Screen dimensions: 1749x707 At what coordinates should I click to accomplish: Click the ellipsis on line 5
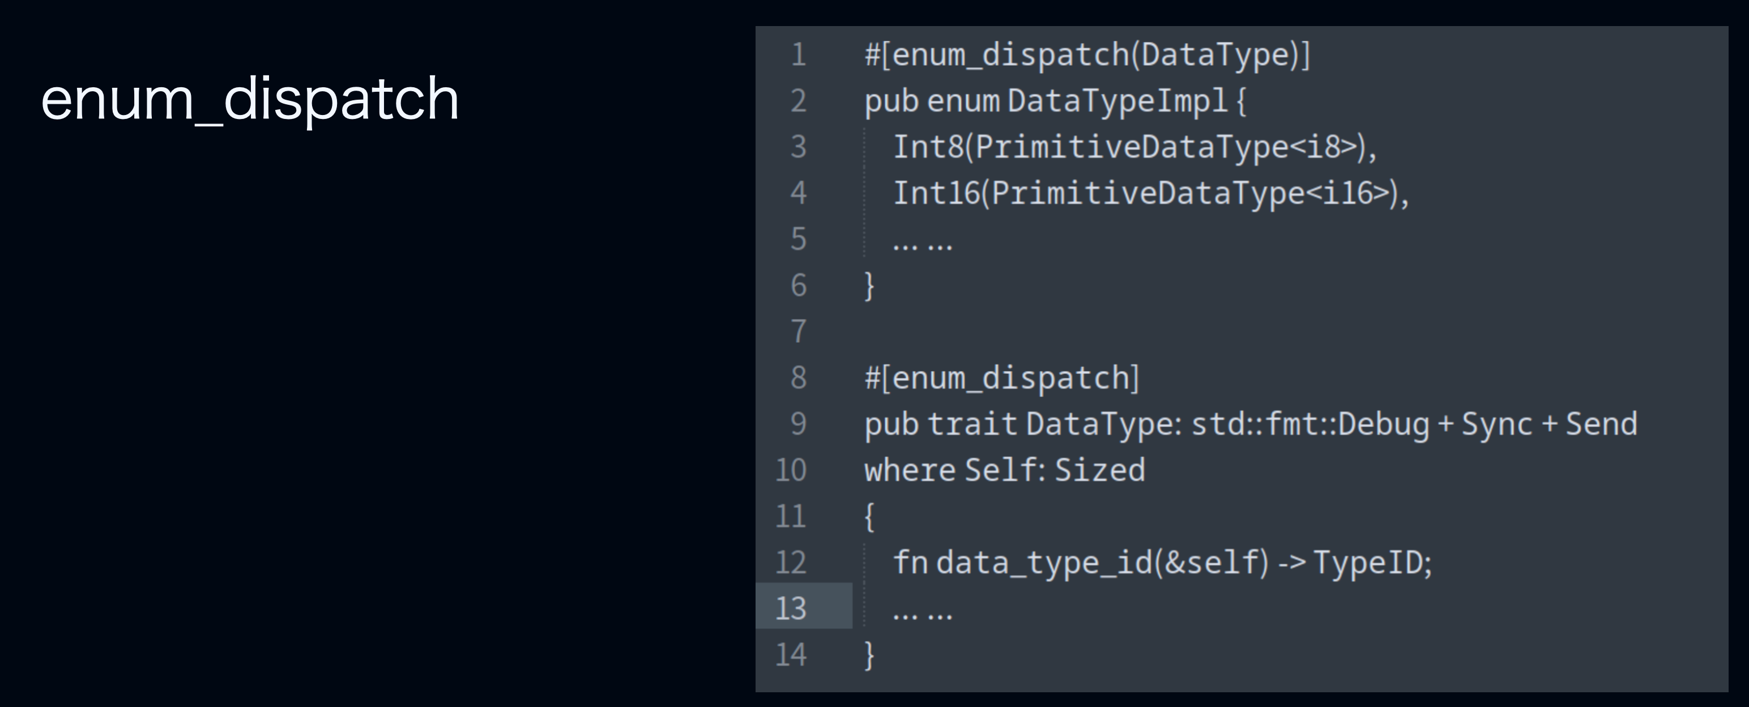(923, 245)
